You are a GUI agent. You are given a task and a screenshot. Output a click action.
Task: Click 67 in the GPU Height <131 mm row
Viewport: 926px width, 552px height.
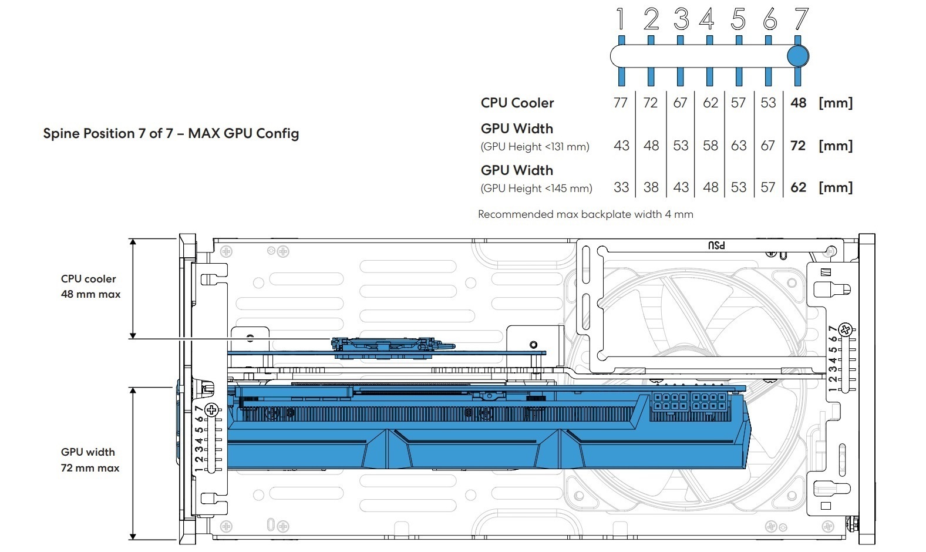(x=768, y=146)
